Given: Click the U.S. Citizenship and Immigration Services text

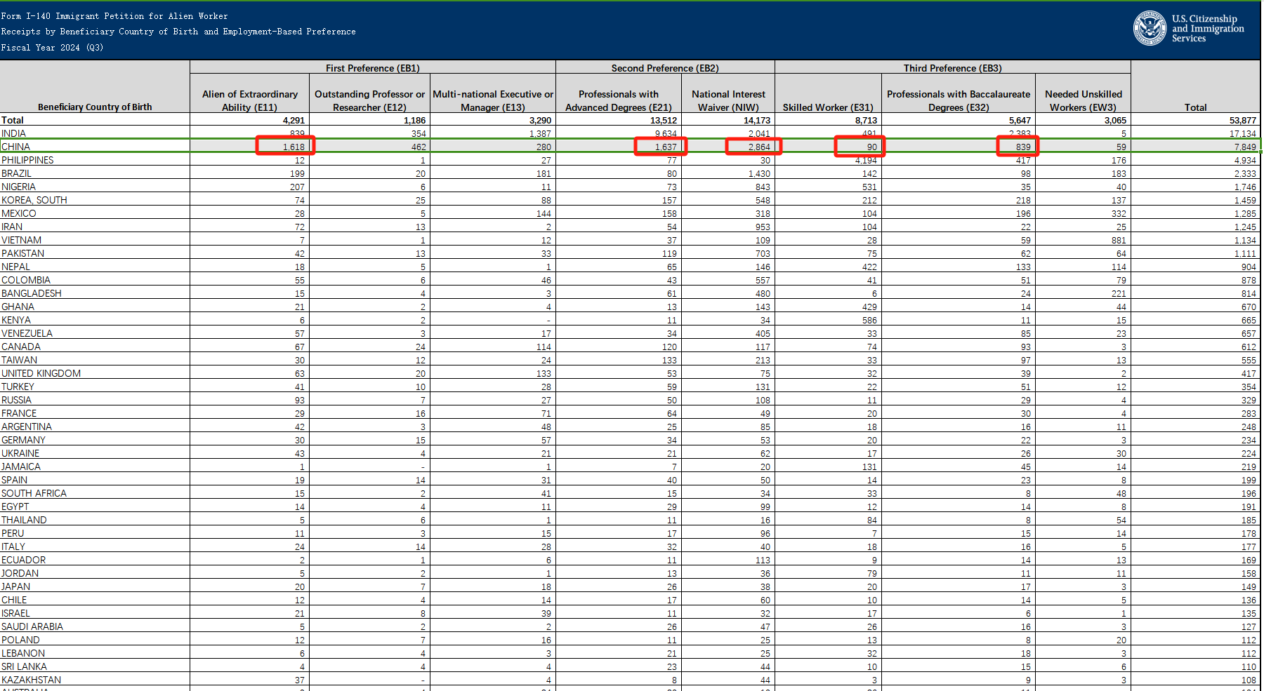Looking at the screenshot, I should coord(1207,29).
